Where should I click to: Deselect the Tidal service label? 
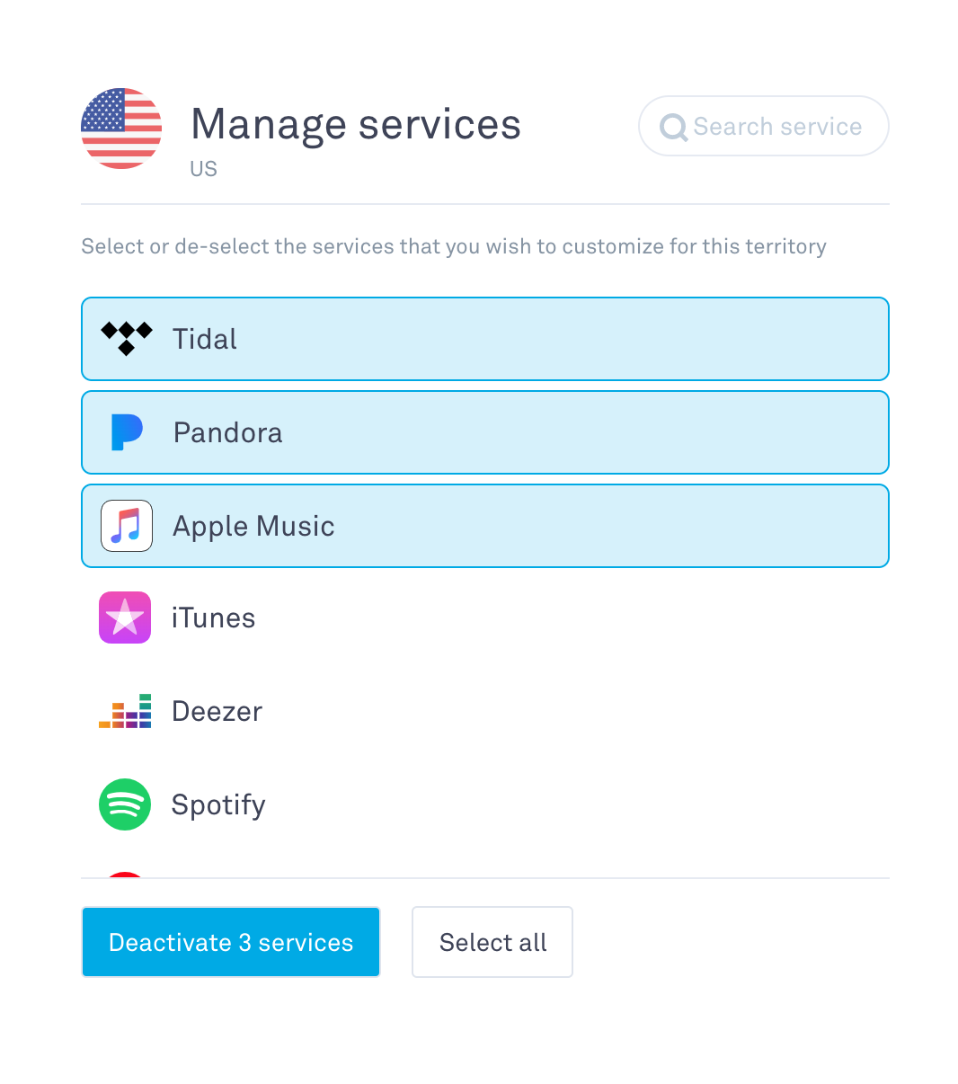pyautogui.click(x=205, y=339)
